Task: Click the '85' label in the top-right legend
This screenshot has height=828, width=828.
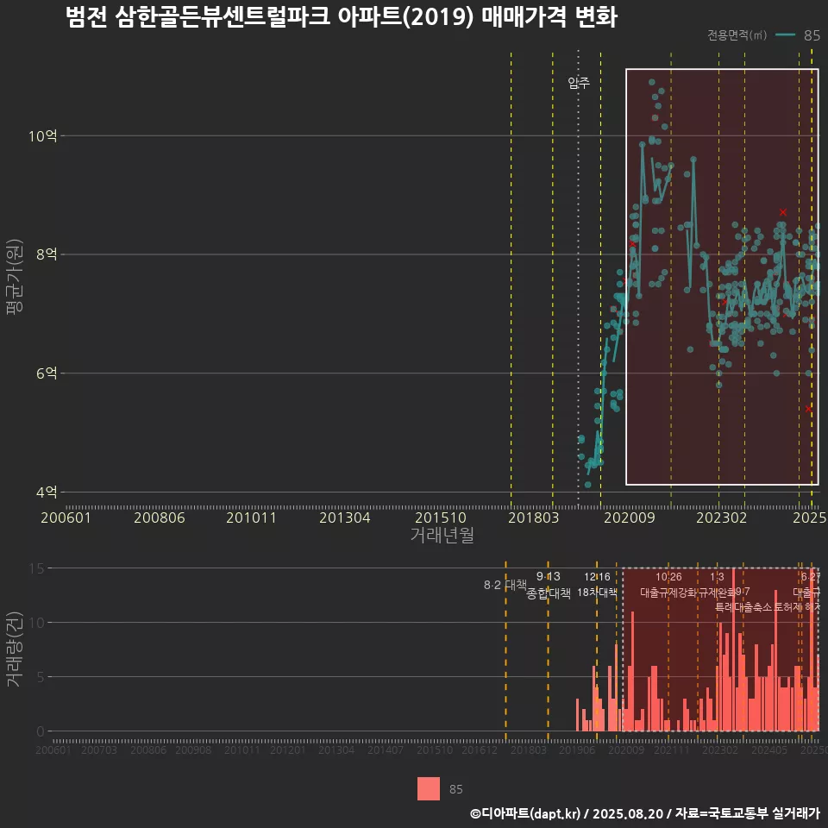Action: click(812, 34)
